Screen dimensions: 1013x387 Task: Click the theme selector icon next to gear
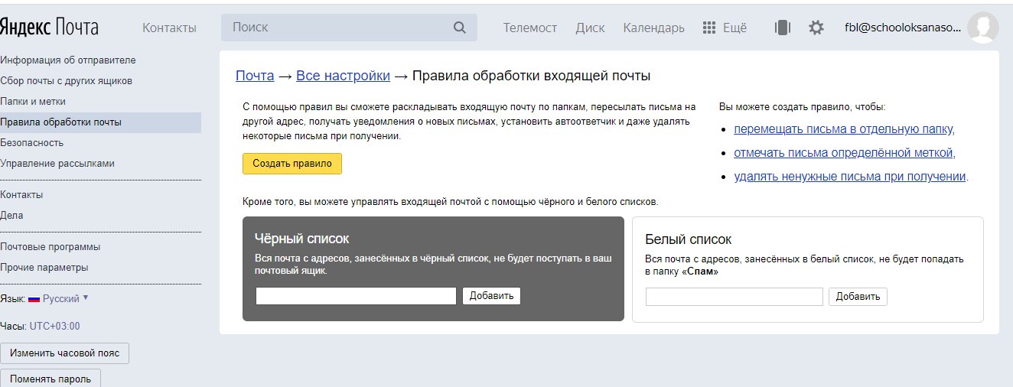[x=782, y=28]
